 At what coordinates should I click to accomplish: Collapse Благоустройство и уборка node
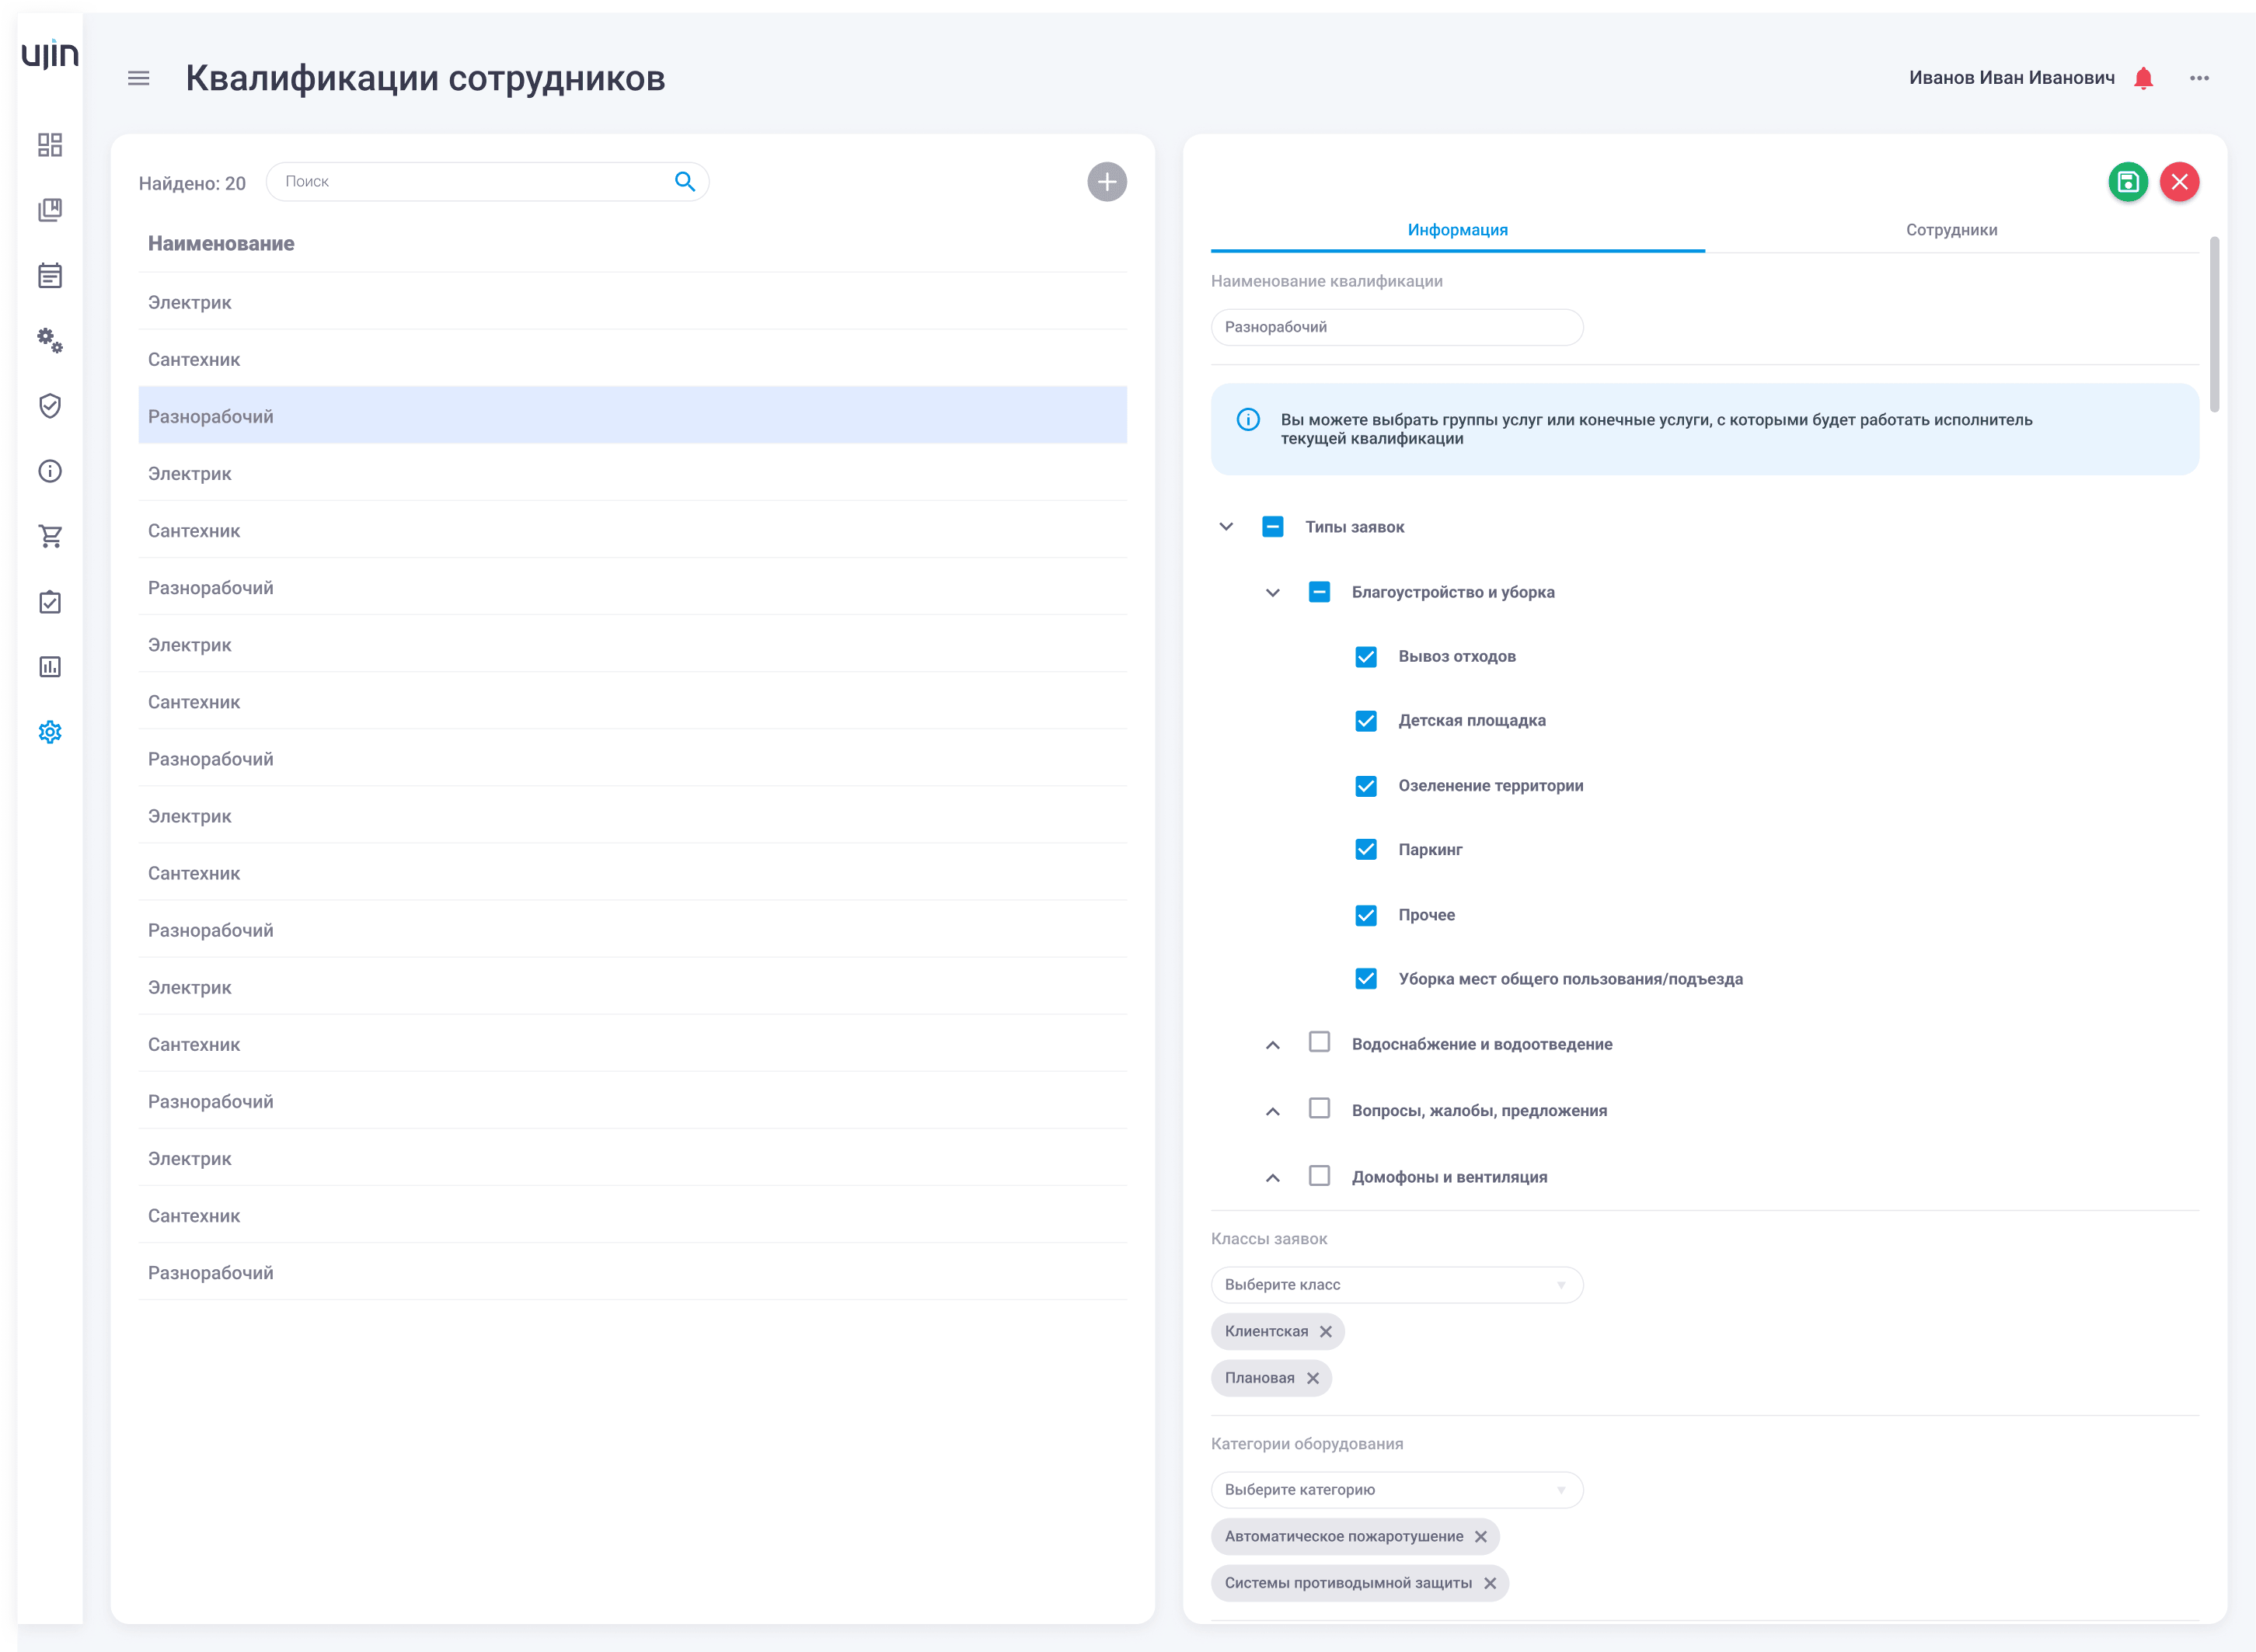(1273, 593)
